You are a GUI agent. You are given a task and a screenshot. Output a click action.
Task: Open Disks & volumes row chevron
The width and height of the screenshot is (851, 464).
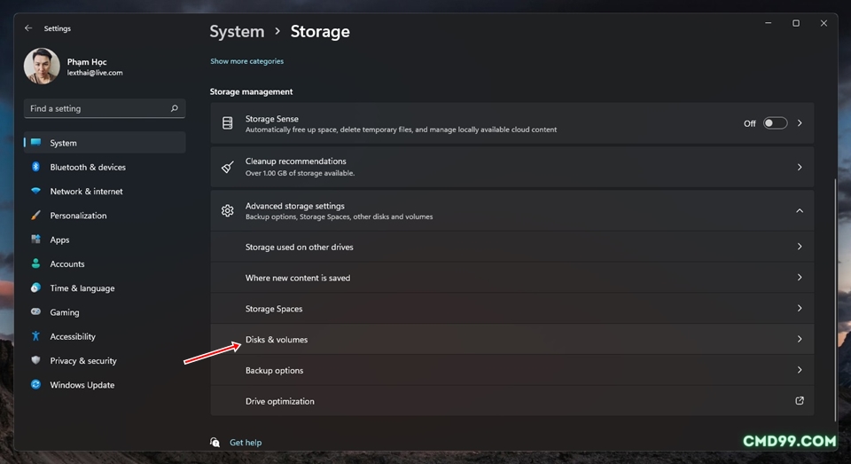click(800, 339)
